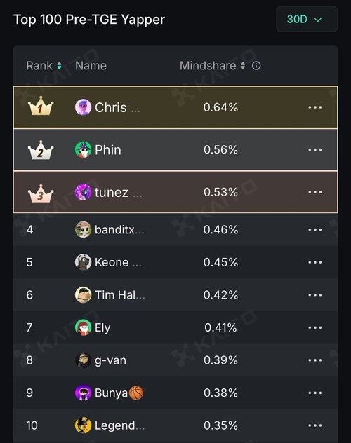This screenshot has width=351, height=443.
Task: Click the silver crown for rank 2
Action: coord(41,150)
